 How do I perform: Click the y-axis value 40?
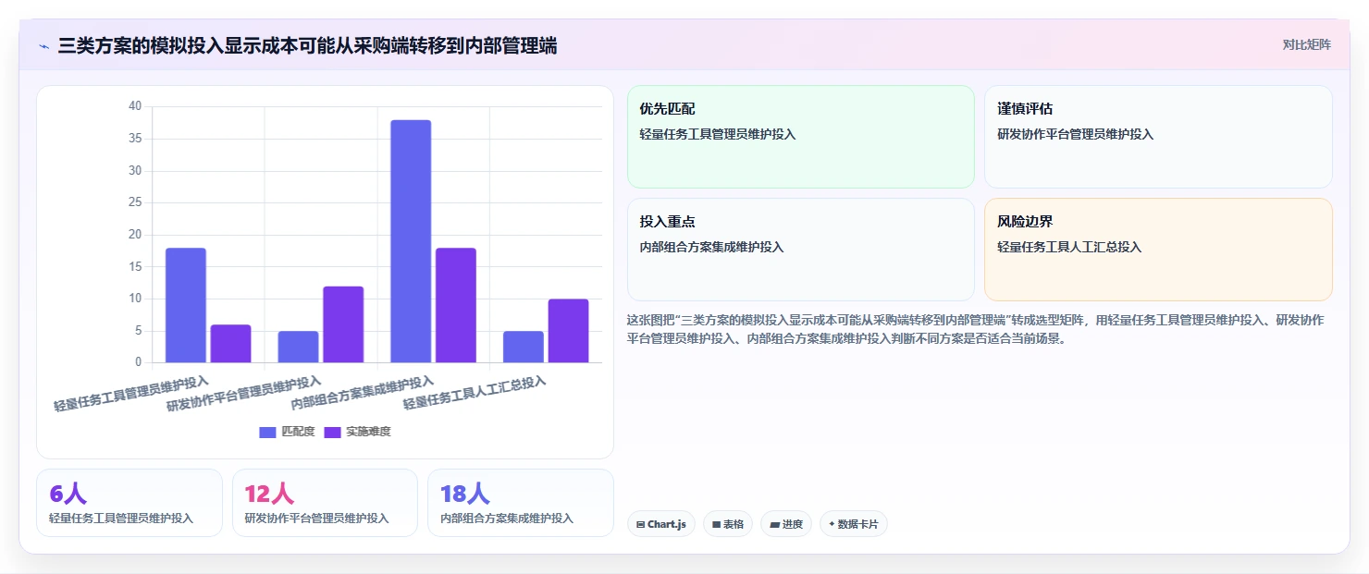pyautogui.click(x=135, y=106)
